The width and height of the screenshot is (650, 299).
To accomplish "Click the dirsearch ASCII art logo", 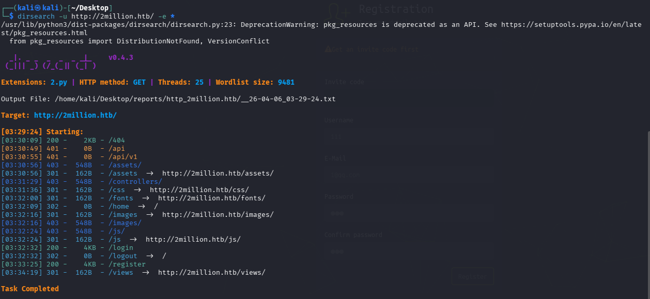I will tap(51, 61).
